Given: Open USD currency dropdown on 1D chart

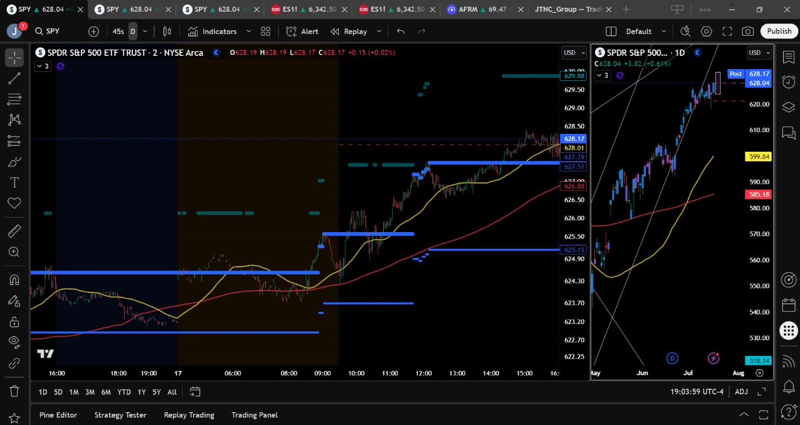Looking at the screenshot, I should point(760,53).
